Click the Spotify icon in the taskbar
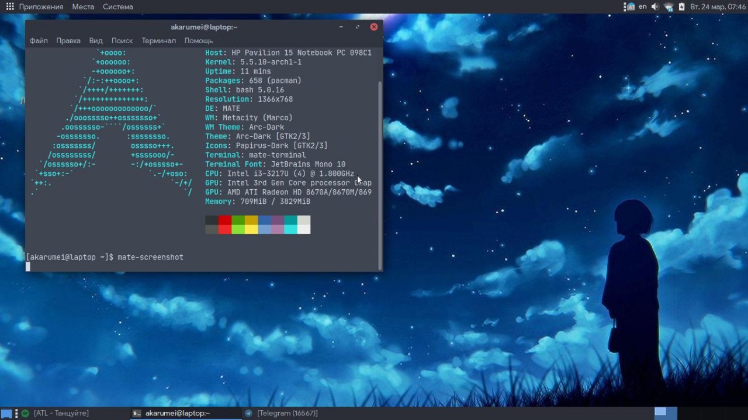The width and height of the screenshot is (748, 420). point(25,414)
